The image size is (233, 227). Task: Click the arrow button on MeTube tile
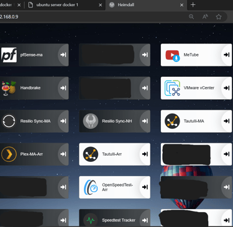click(x=227, y=55)
